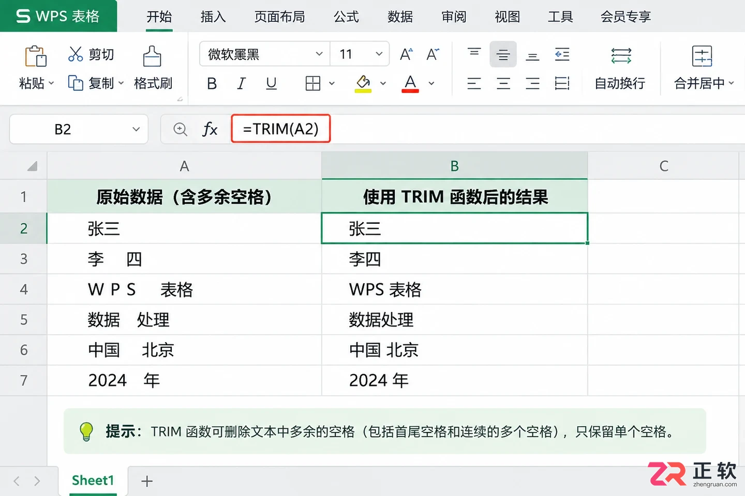This screenshot has height=496, width=745.
Task: Click the Cut (剪切) scissors icon
Action: click(76, 54)
